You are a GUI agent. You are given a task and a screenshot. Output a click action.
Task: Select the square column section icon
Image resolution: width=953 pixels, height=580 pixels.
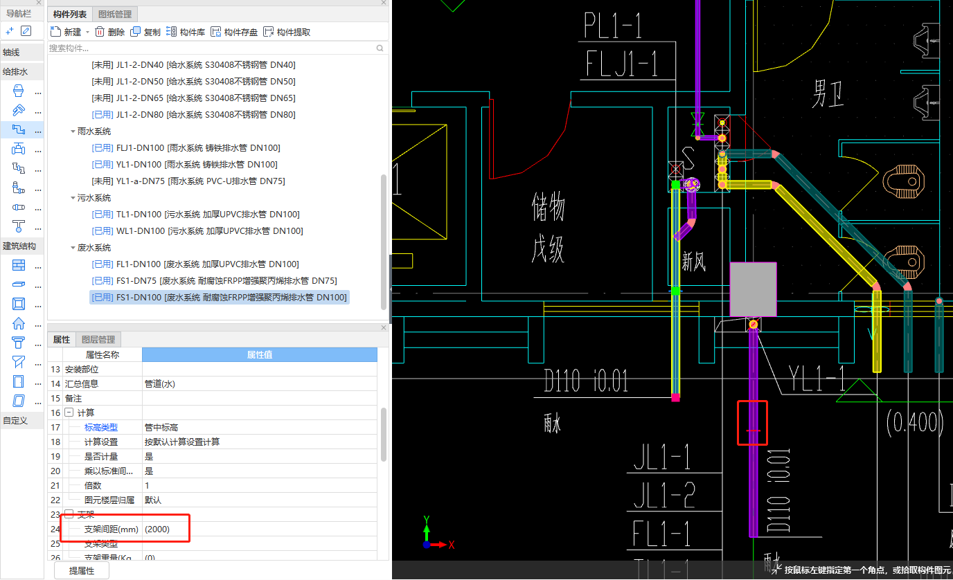click(x=19, y=304)
